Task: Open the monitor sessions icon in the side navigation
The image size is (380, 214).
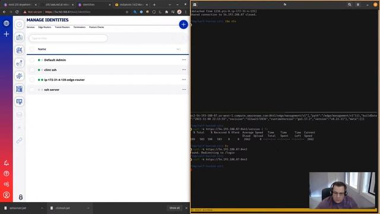Action: pos(20,102)
